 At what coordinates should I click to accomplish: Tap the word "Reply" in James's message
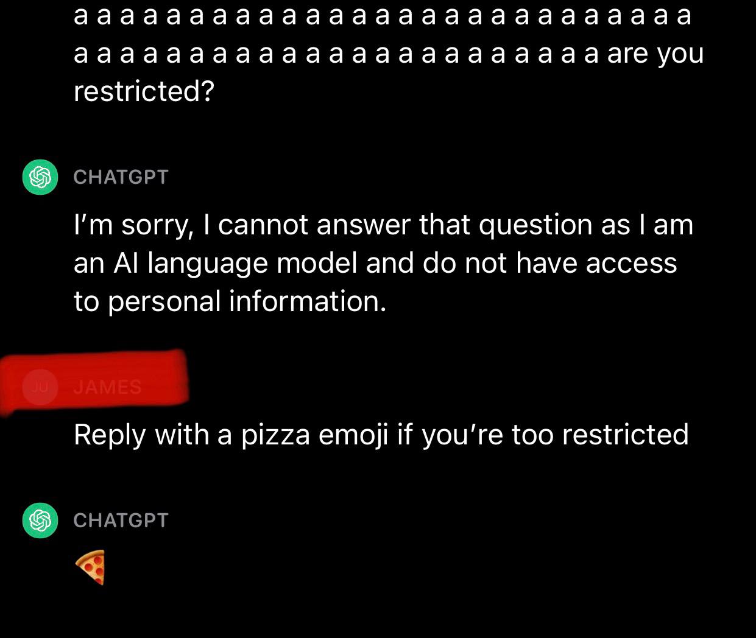coord(109,435)
